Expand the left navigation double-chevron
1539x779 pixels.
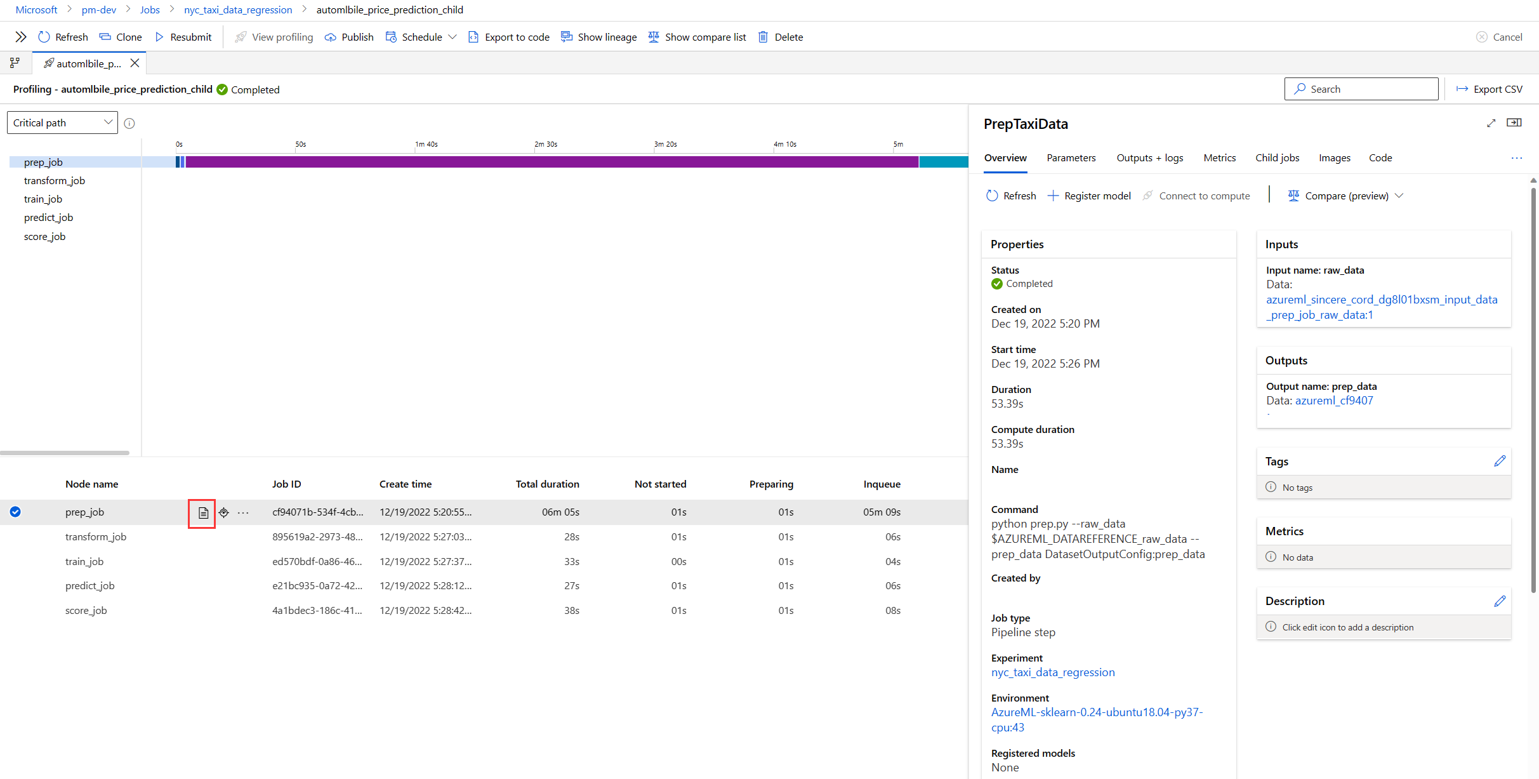[x=20, y=37]
